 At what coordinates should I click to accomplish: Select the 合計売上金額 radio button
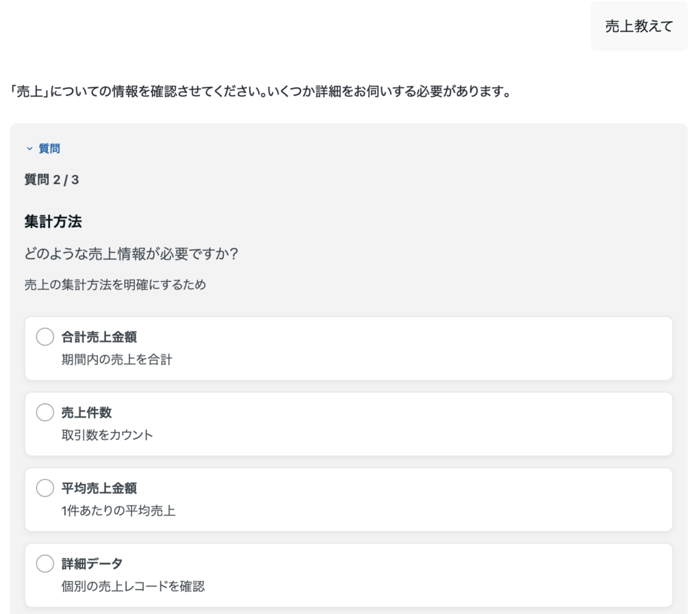[x=44, y=337]
